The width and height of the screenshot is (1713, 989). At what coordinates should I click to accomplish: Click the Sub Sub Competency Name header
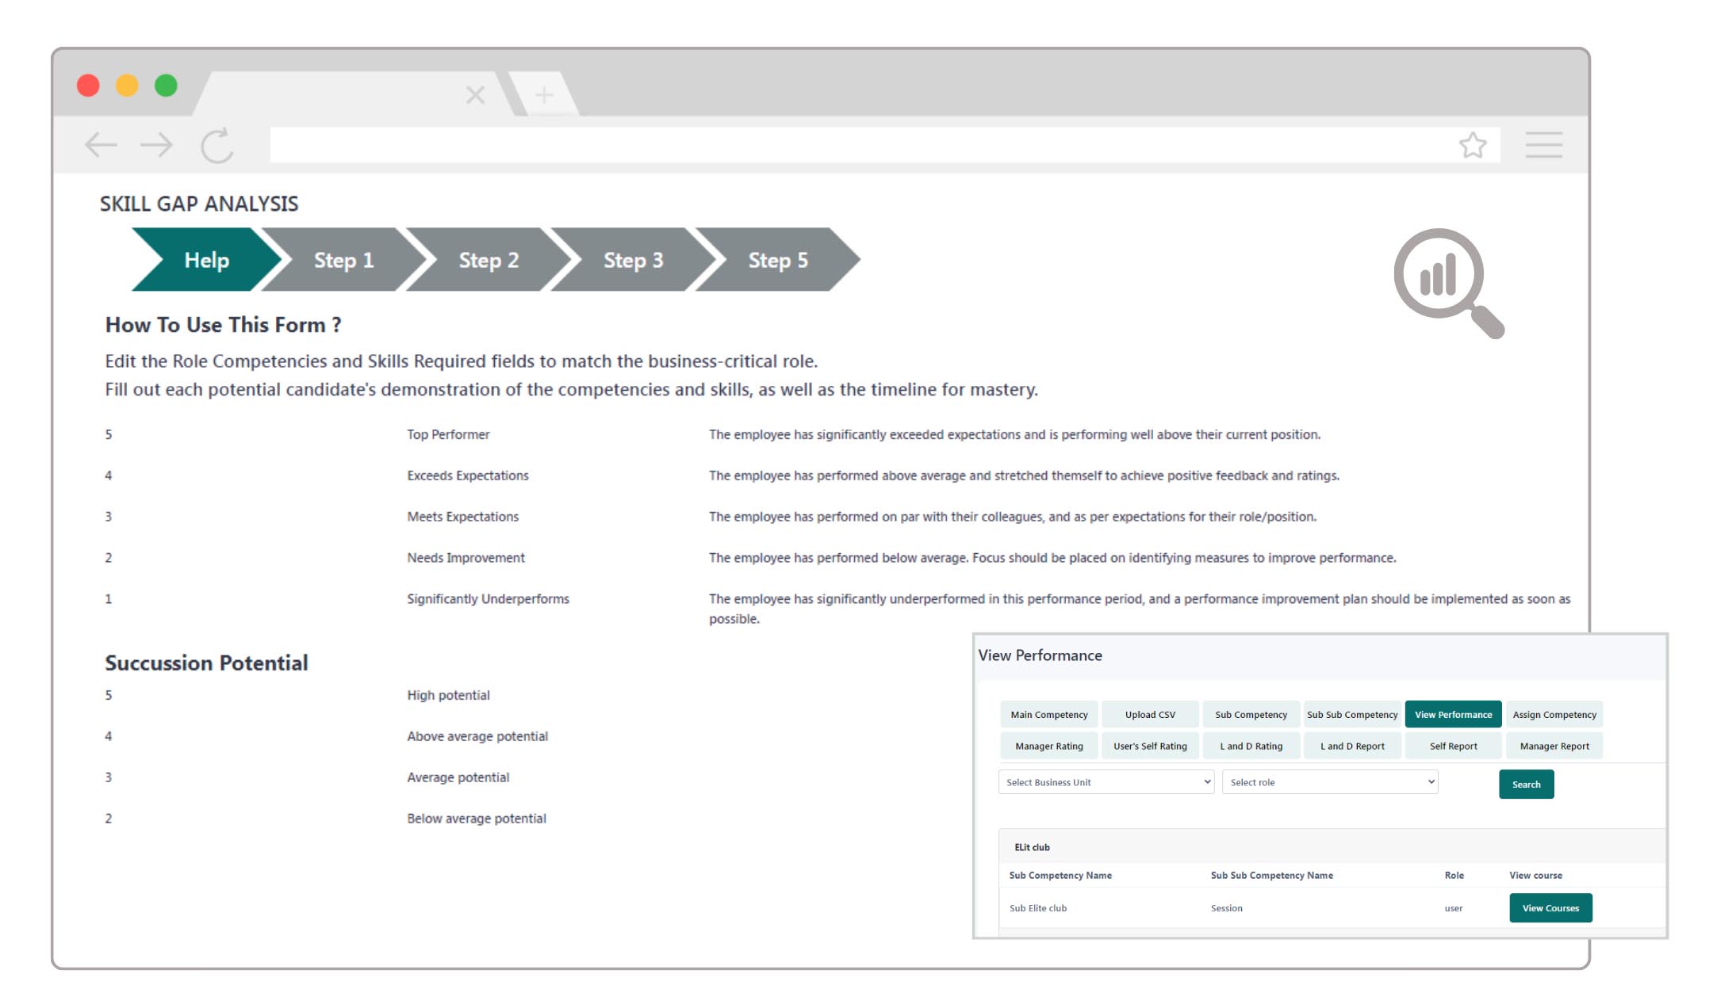pos(1271,875)
